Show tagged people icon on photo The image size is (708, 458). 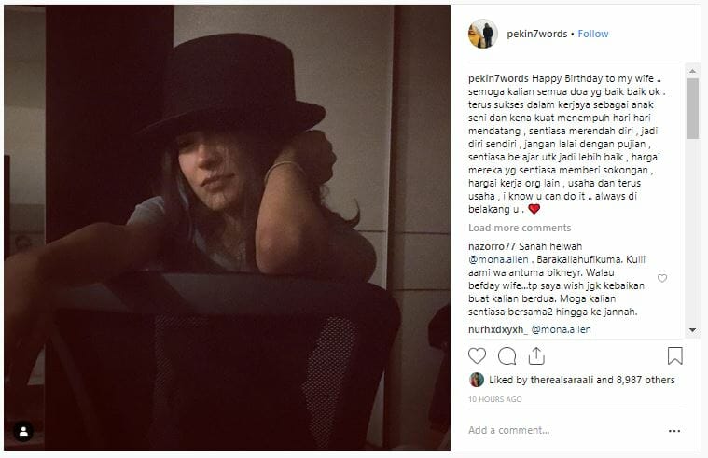click(x=24, y=431)
